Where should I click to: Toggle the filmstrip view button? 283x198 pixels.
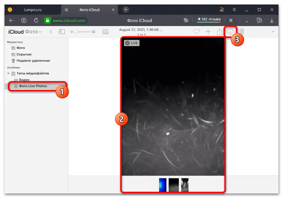pos(106,32)
